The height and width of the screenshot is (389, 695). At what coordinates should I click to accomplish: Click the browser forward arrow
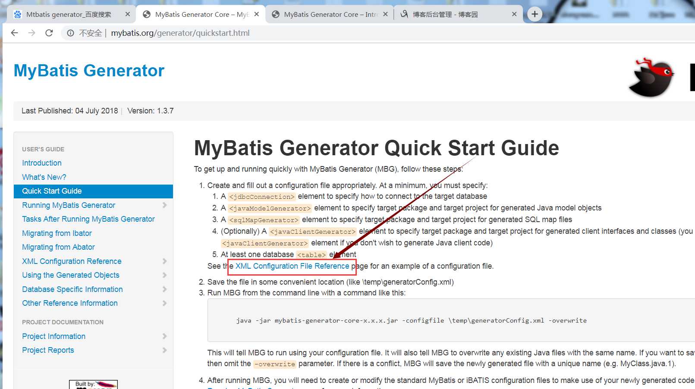click(31, 33)
